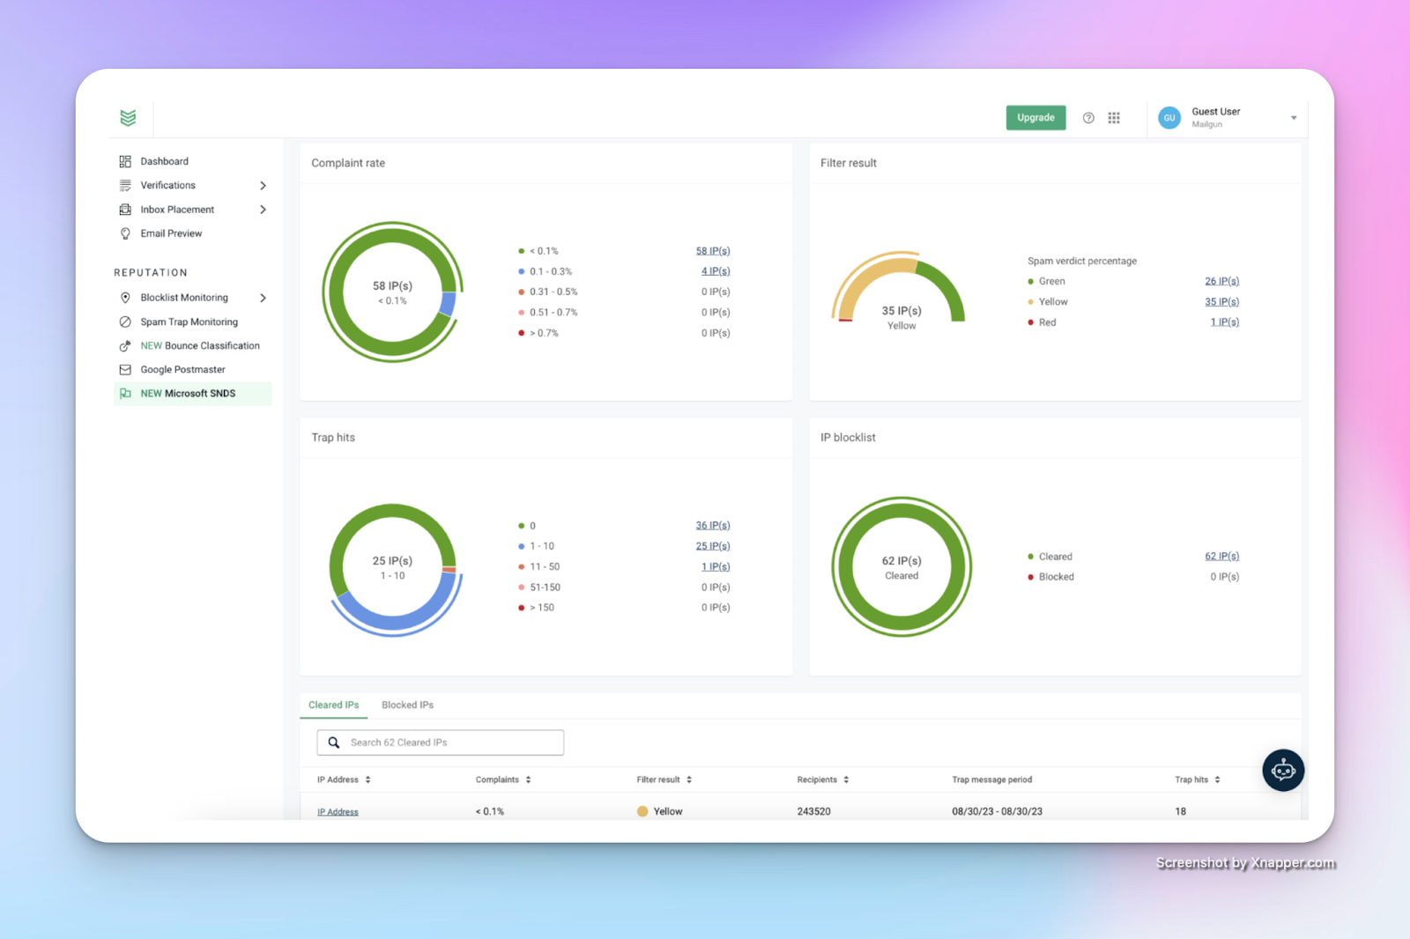
Task: Open the help question mark icon
Action: [1088, 118]
